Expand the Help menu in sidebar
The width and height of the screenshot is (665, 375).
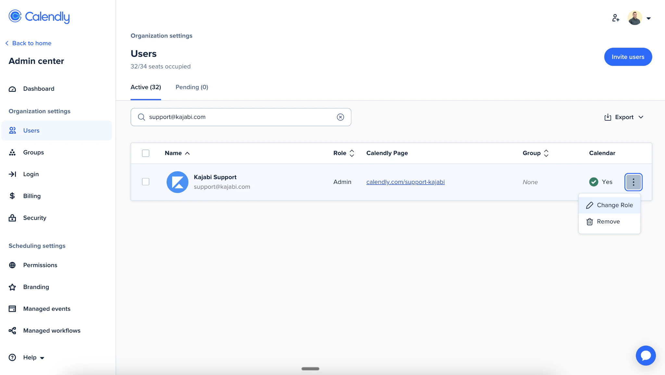(30, 357)
